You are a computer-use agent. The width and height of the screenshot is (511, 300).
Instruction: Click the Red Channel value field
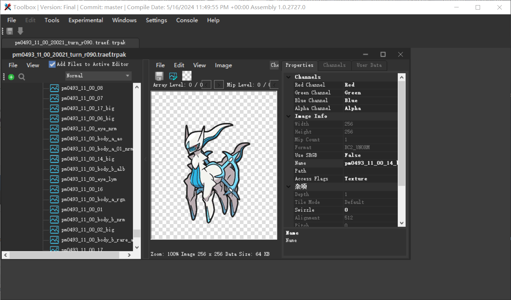(371, 85)
